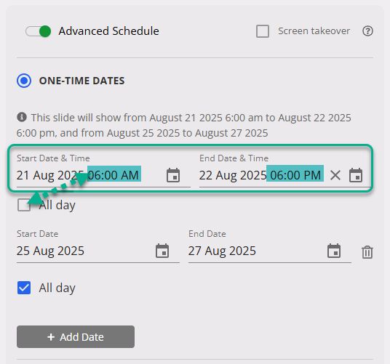Open Screen takeover help question mark

click(367, 31)
